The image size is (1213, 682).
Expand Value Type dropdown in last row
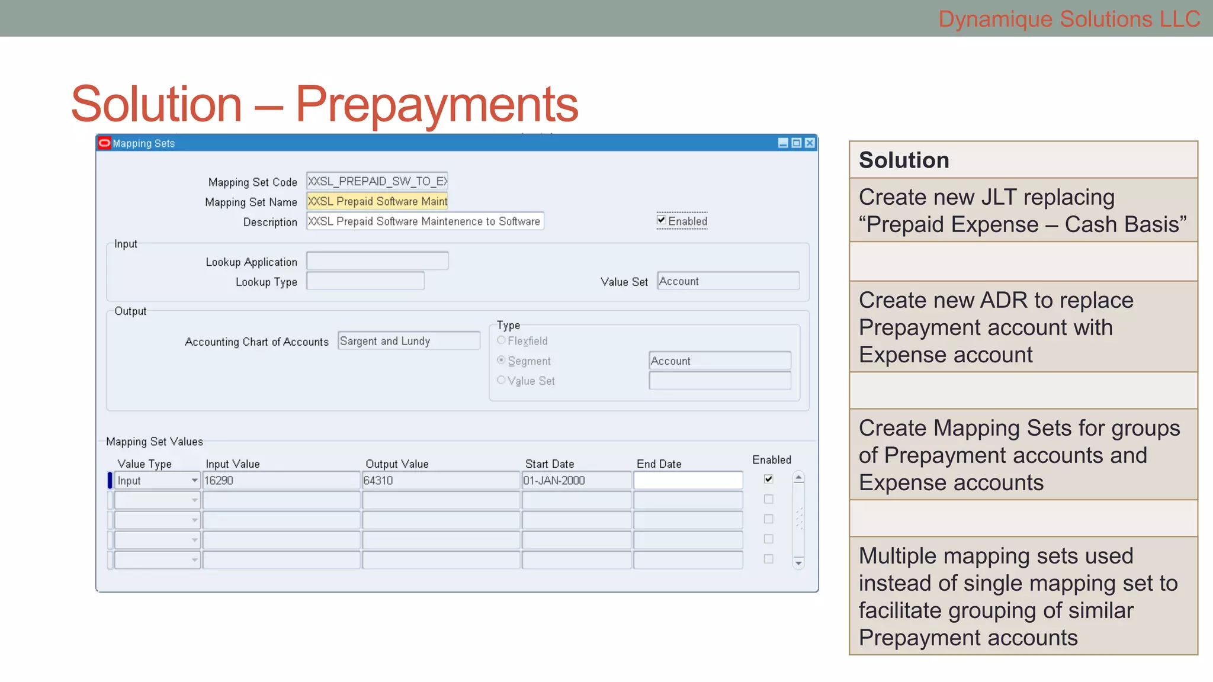[194, 560]
